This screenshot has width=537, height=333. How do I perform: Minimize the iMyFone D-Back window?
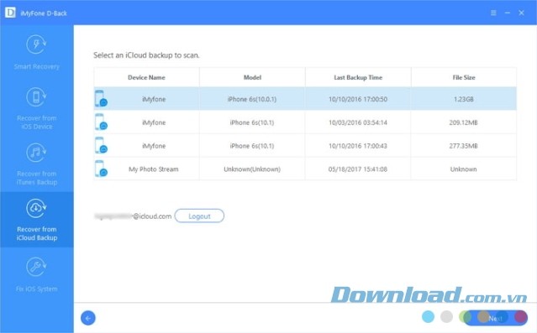[508, 13]
